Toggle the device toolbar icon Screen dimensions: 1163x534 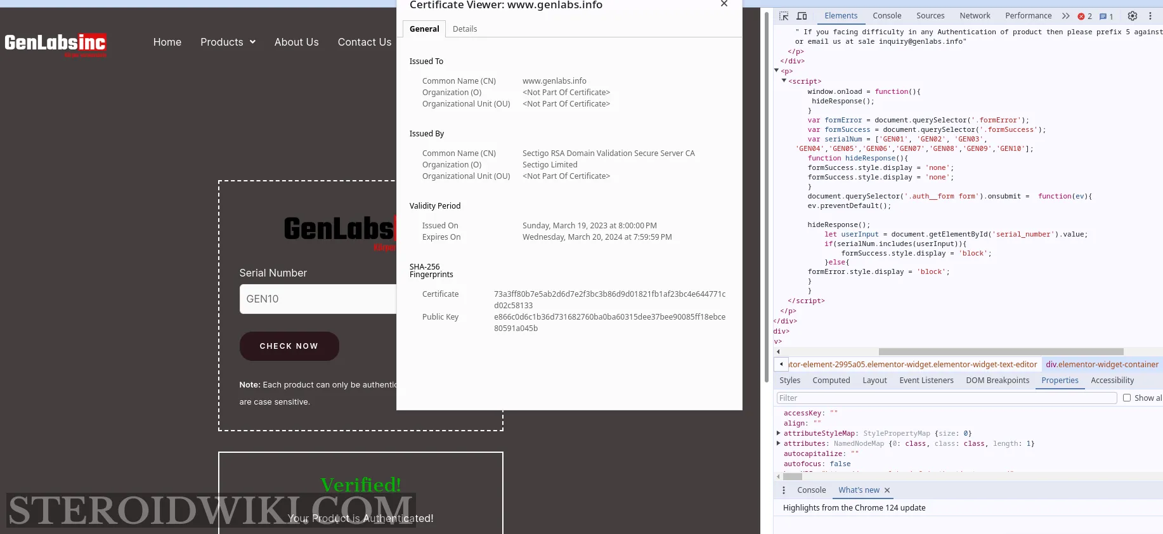[802, 16]
